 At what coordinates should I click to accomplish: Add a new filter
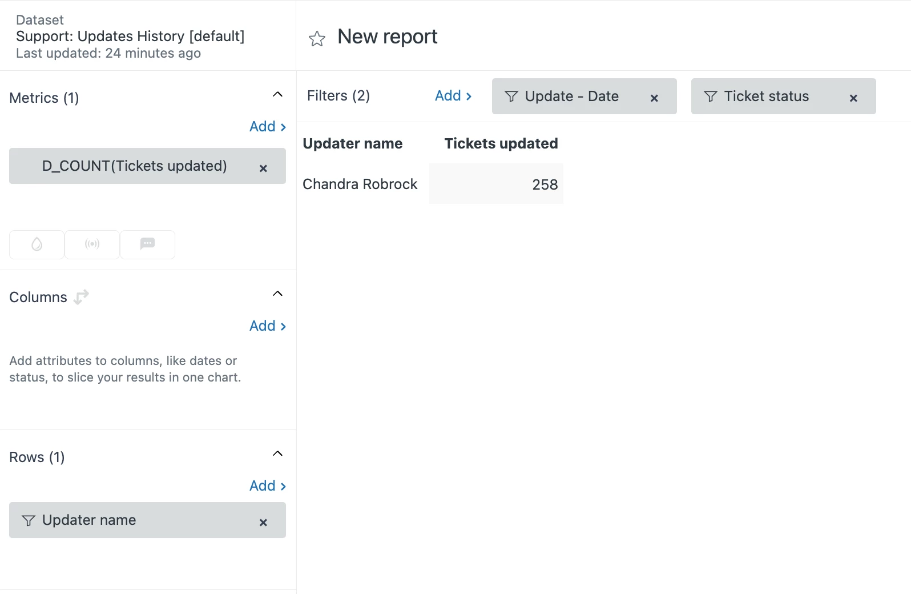pos(453,96)
